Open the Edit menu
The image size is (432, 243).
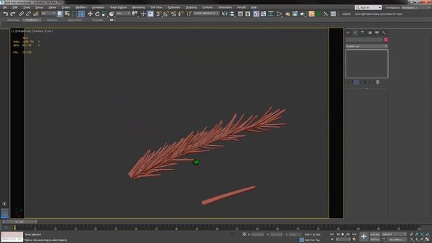(x=15, y=7)
